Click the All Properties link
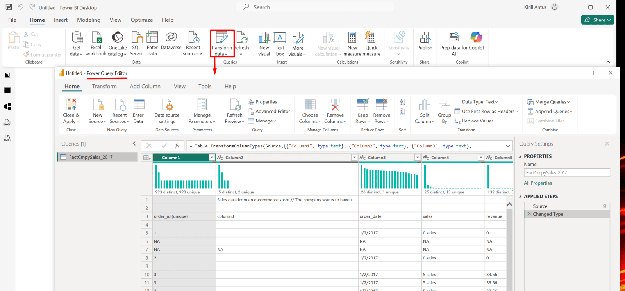The image size is (625, 291). 538,183
